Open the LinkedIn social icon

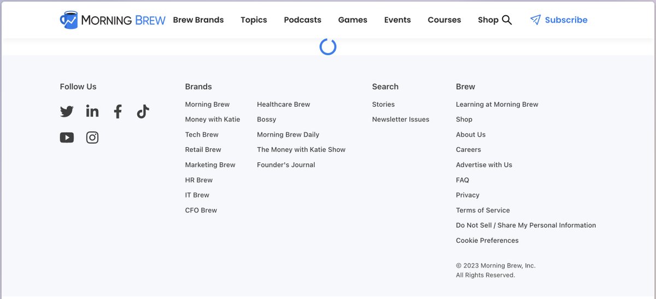click(92, 111)
